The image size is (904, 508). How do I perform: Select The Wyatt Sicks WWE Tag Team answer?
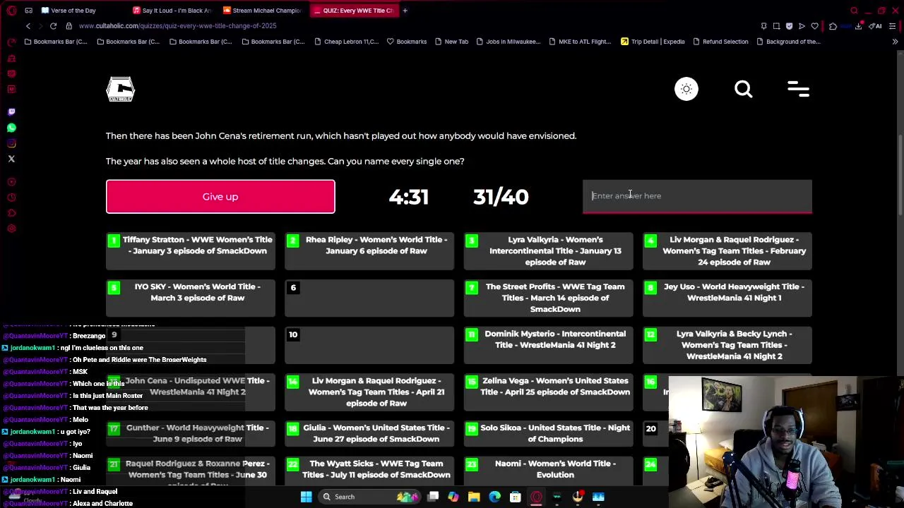point(369,471)
